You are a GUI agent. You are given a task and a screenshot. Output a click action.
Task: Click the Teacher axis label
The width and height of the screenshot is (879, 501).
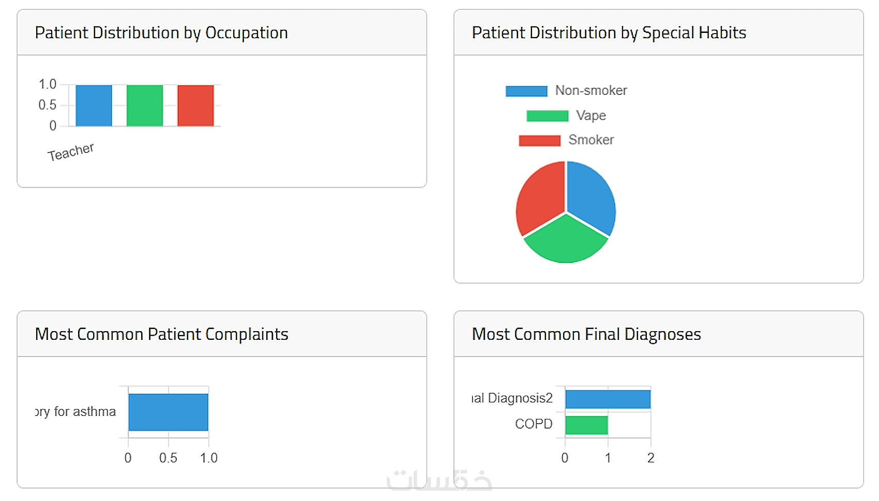(71, 152)
